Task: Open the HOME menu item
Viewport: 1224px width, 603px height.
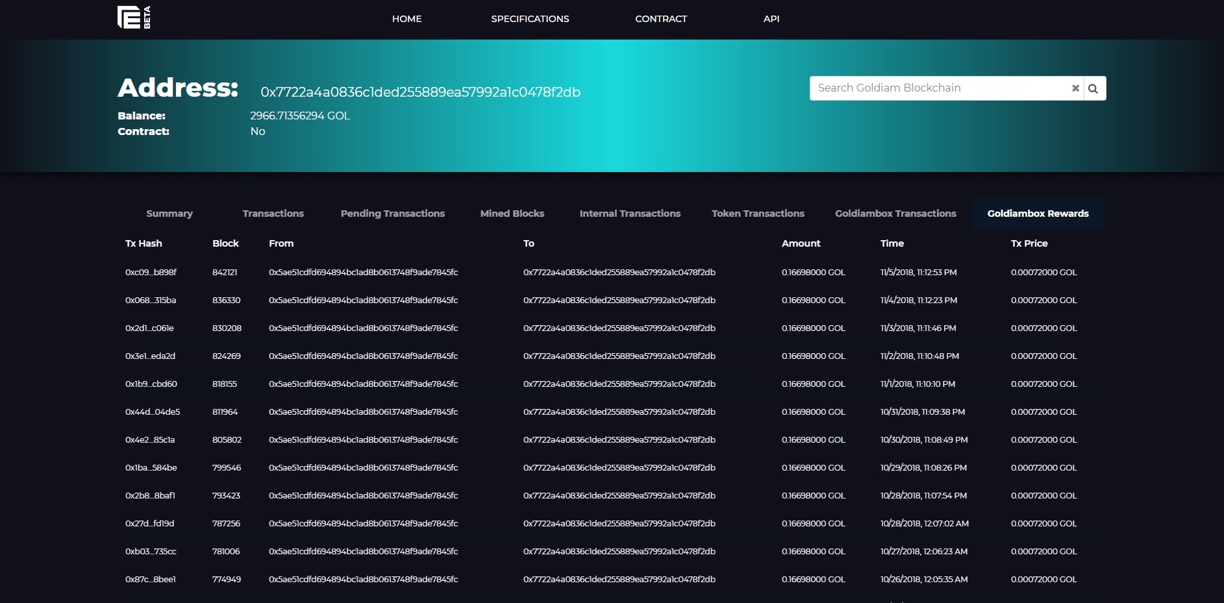Action: (x=407, y=19)
